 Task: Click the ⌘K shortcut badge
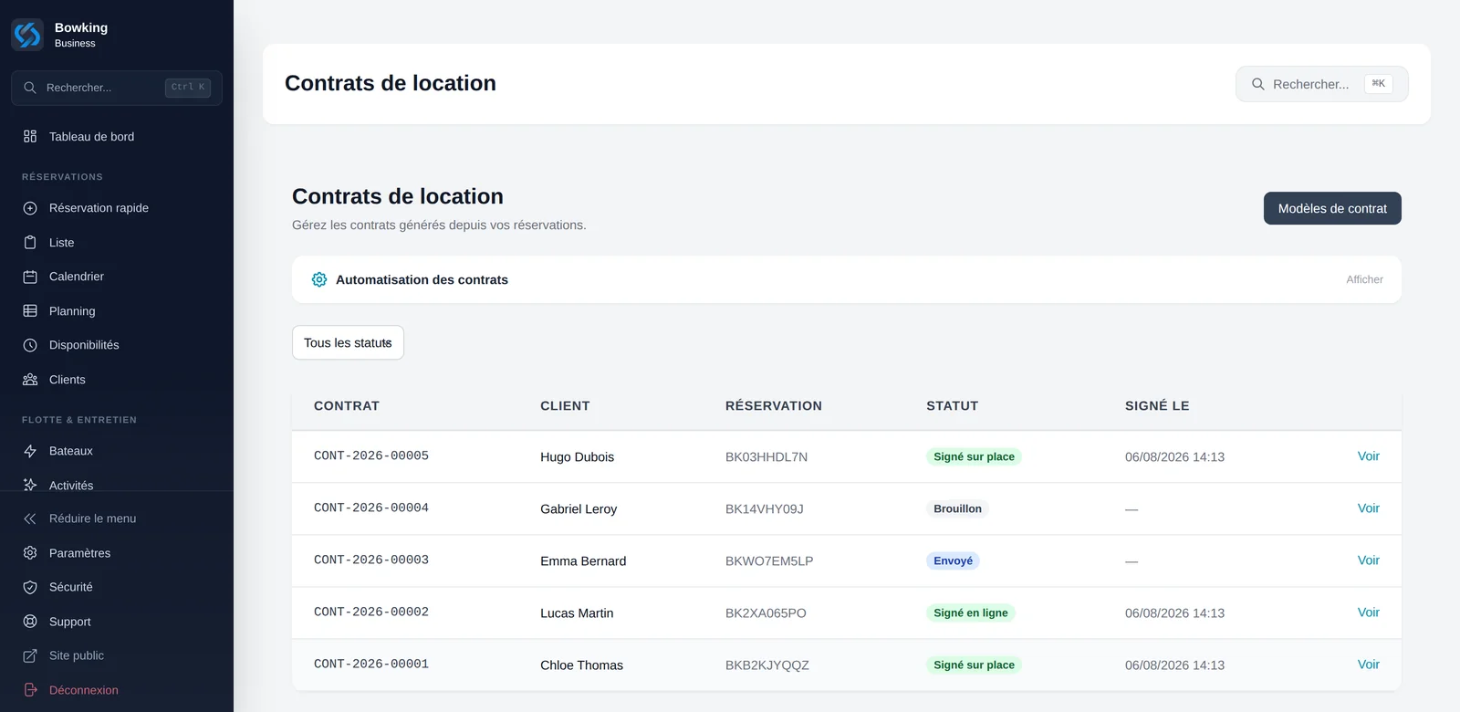1378,84
